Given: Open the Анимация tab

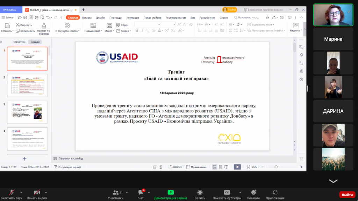Looking at the screenshot, I should pos(133,18).
